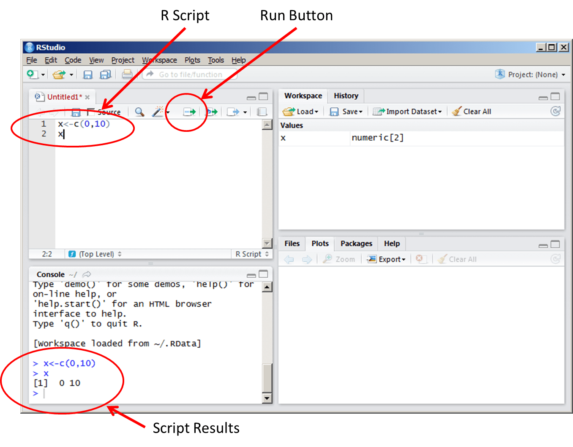Open the Edit menu
Image resolution: width=573 pixels, height=447 pixels.
[x=51, y=60]
